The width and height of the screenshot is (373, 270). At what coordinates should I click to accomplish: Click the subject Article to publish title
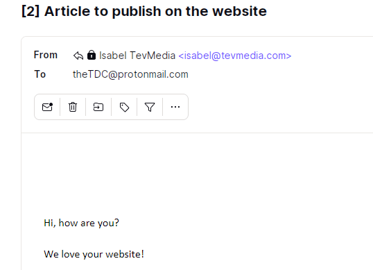(x=144, y=11)
